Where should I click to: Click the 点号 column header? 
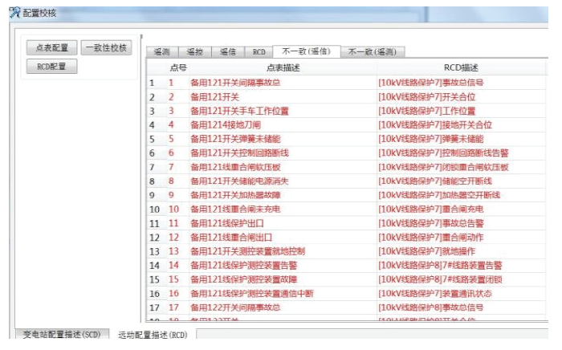coord(178,67)
